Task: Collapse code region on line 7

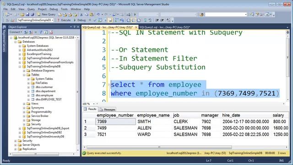Action: tap(109, 84)
